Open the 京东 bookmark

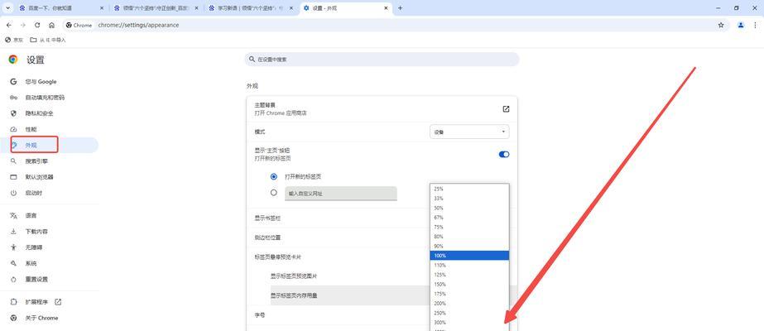pyautogui.click(x=14, y=40)
